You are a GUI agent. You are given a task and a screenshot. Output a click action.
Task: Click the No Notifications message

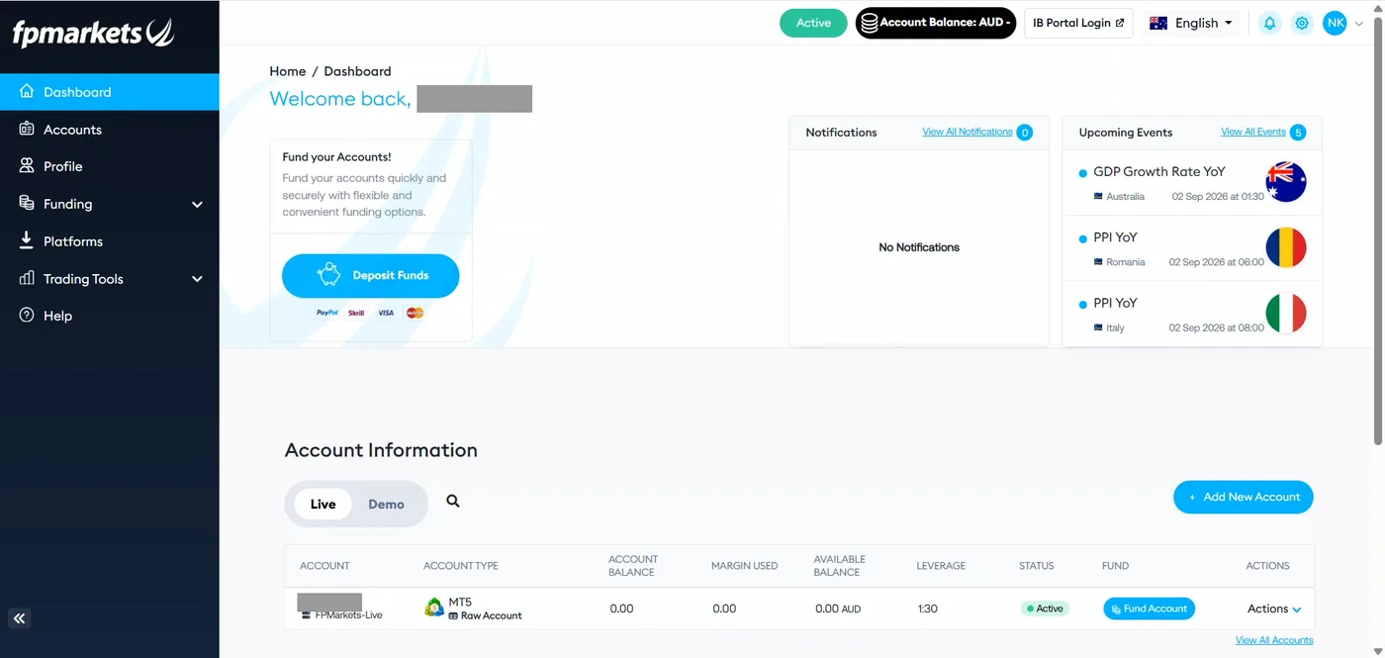click(919, 247)
